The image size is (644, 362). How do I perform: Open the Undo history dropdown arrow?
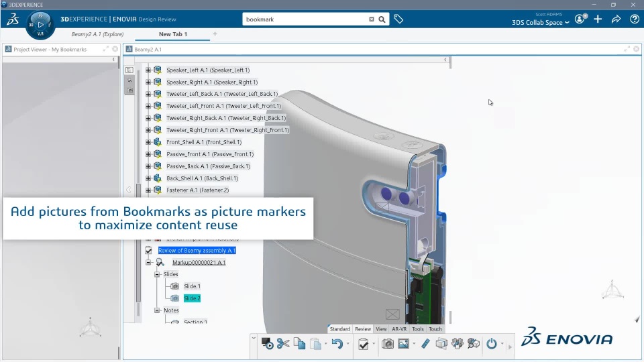coord(348,343)
